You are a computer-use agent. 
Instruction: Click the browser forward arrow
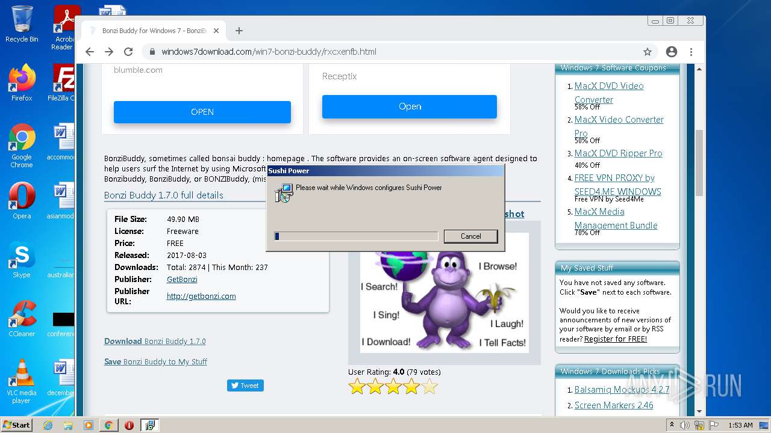[109, 52]
